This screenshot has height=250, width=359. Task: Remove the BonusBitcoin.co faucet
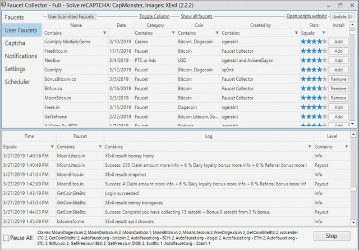tap(338, 79)
